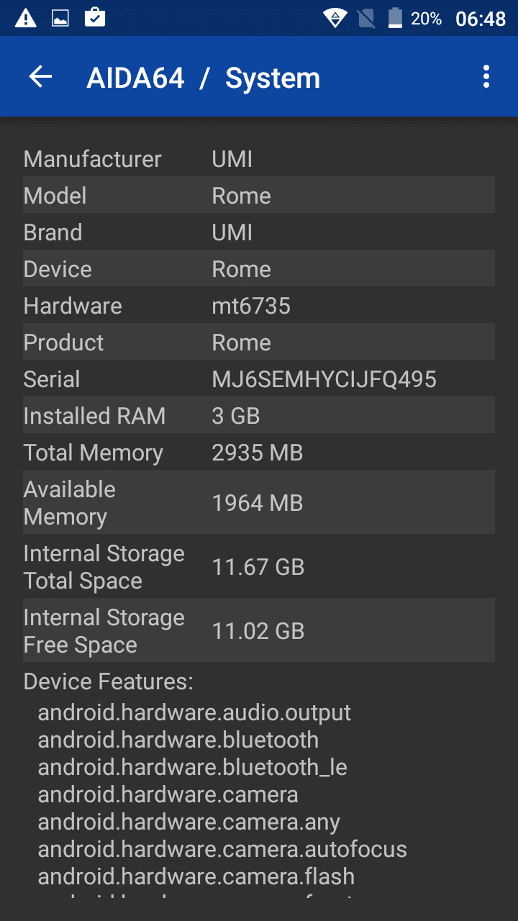
Task: Tap the clipboard checkmark notification icon
Action: pos(95,18)
